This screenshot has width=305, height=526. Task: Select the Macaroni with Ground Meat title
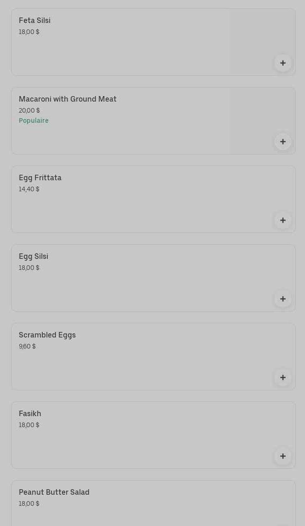[x=68, y=99]
